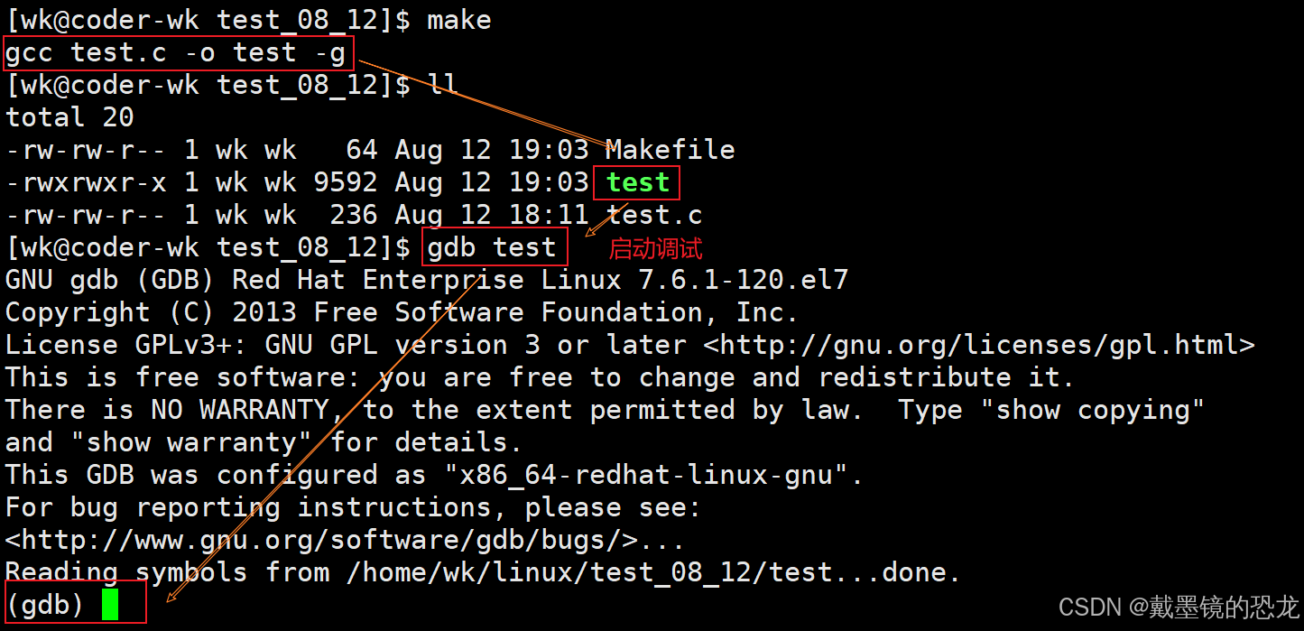The image size is (1304, 631).
Task: Click the -rwxrwxr-x permissions of test
Action: 86,182
